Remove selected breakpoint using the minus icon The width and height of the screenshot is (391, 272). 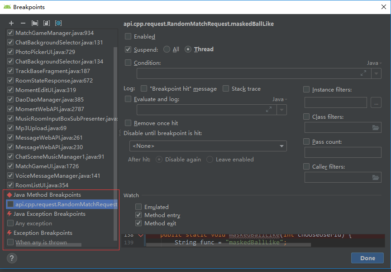(22, 23)
